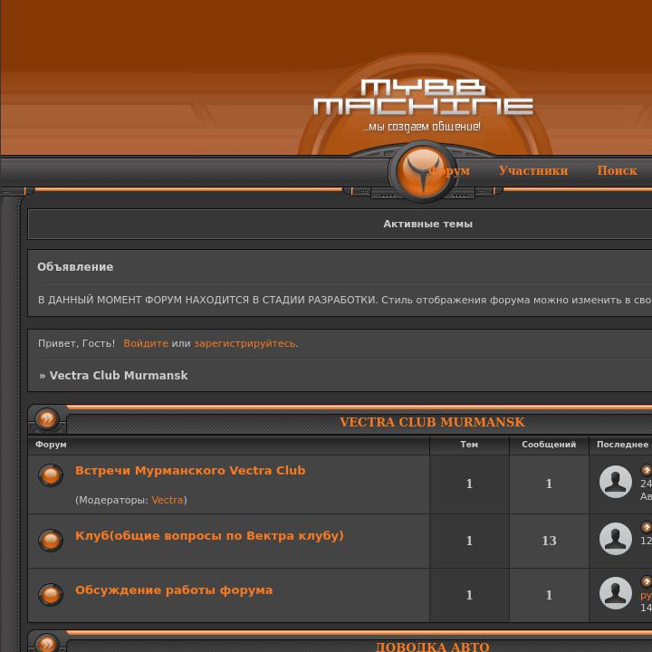The image size is (652, 652).
Task: Click the MyBB Machine logo banner
Action: [423, 105]
